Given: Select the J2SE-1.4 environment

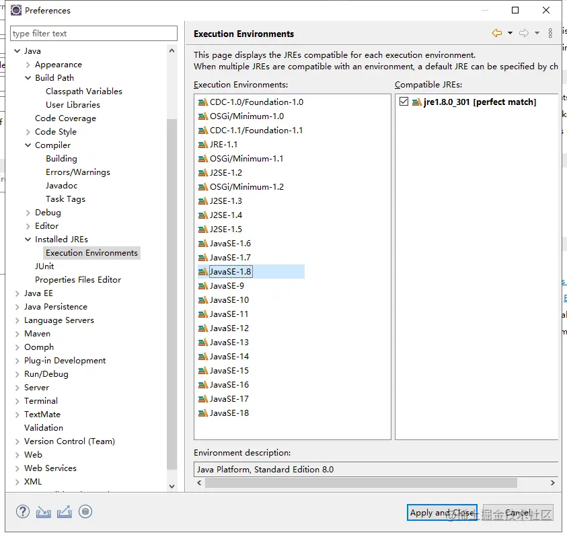Looking at the screenshot, I should click(x=225, y=215).
